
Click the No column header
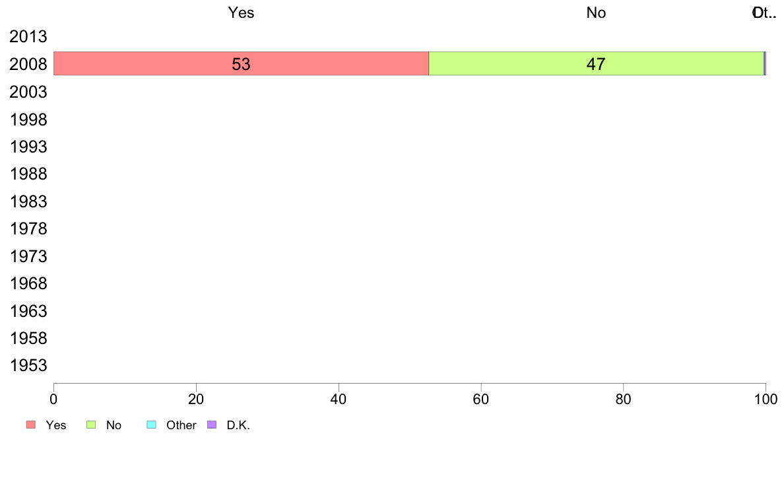pyautogui.click(x=596, y=13)
